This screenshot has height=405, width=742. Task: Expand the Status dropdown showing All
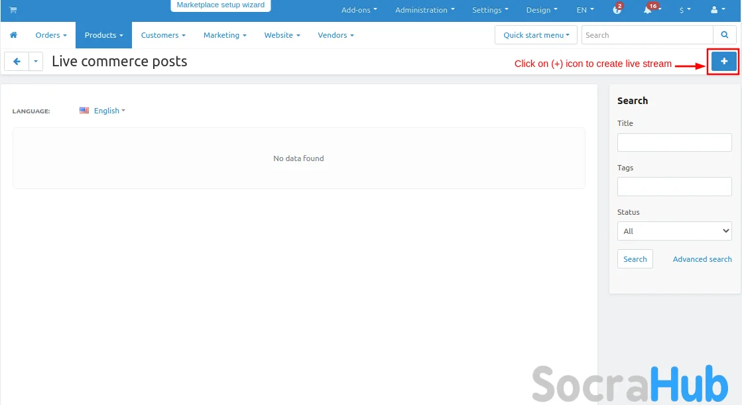[x=674, y=231]
